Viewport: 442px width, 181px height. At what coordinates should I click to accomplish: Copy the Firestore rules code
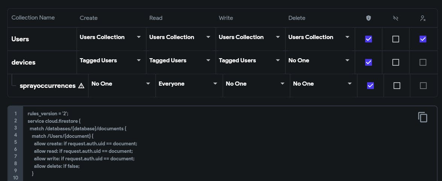pos(422,117)
